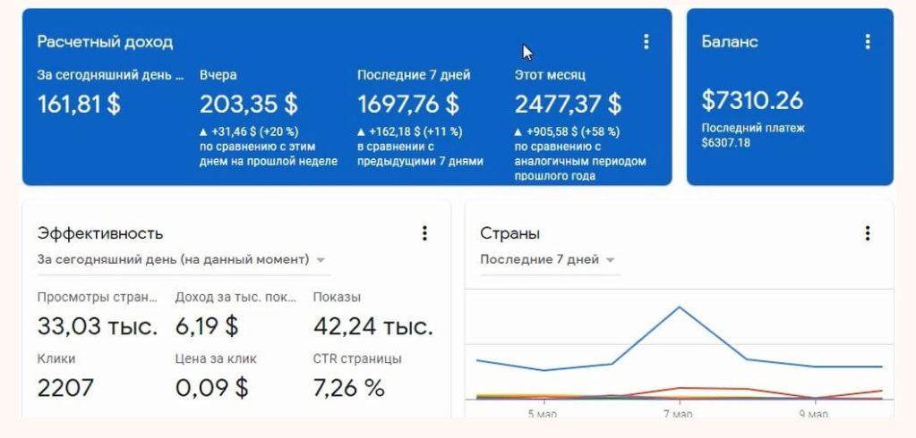Open three-dot menu on Страны card
This screenshot has width=916, height=438.
867,233
